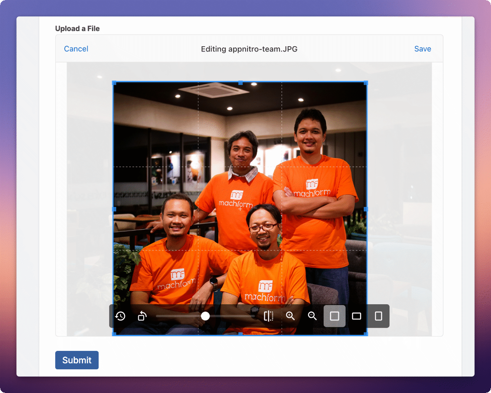Click the center crosshair of the crop area

coord(239,208)
